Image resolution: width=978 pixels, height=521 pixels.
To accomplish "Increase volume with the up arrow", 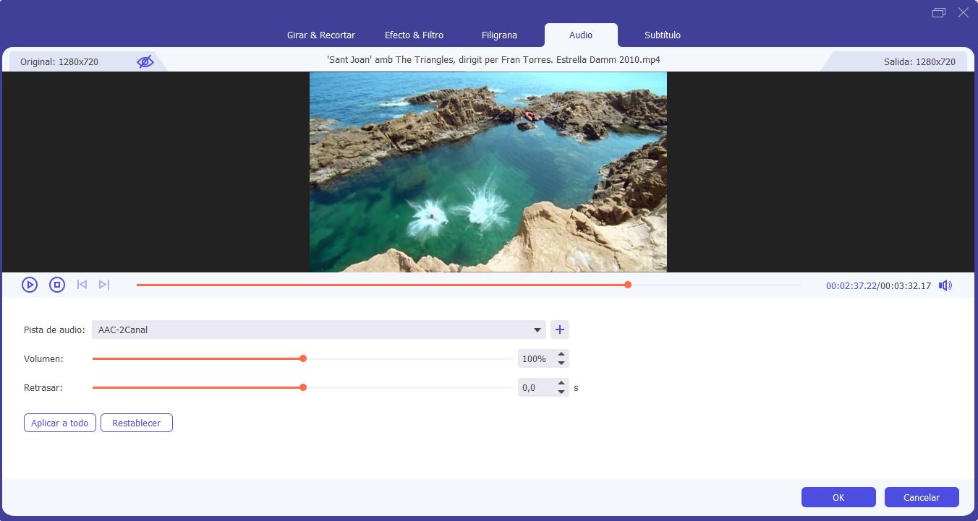I will click(561, 355).
